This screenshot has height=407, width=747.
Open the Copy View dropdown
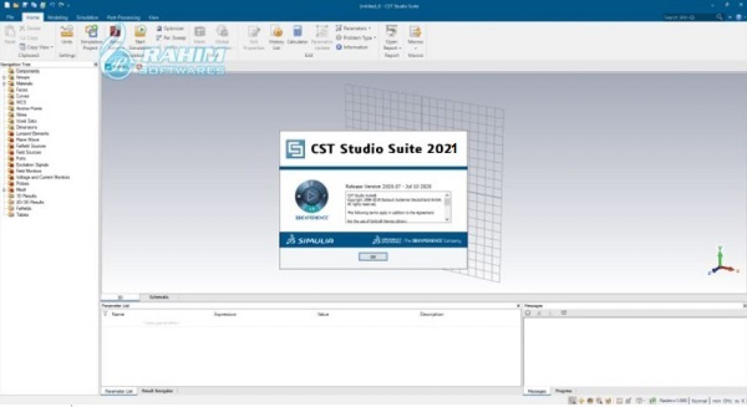[x=36, y=47]
